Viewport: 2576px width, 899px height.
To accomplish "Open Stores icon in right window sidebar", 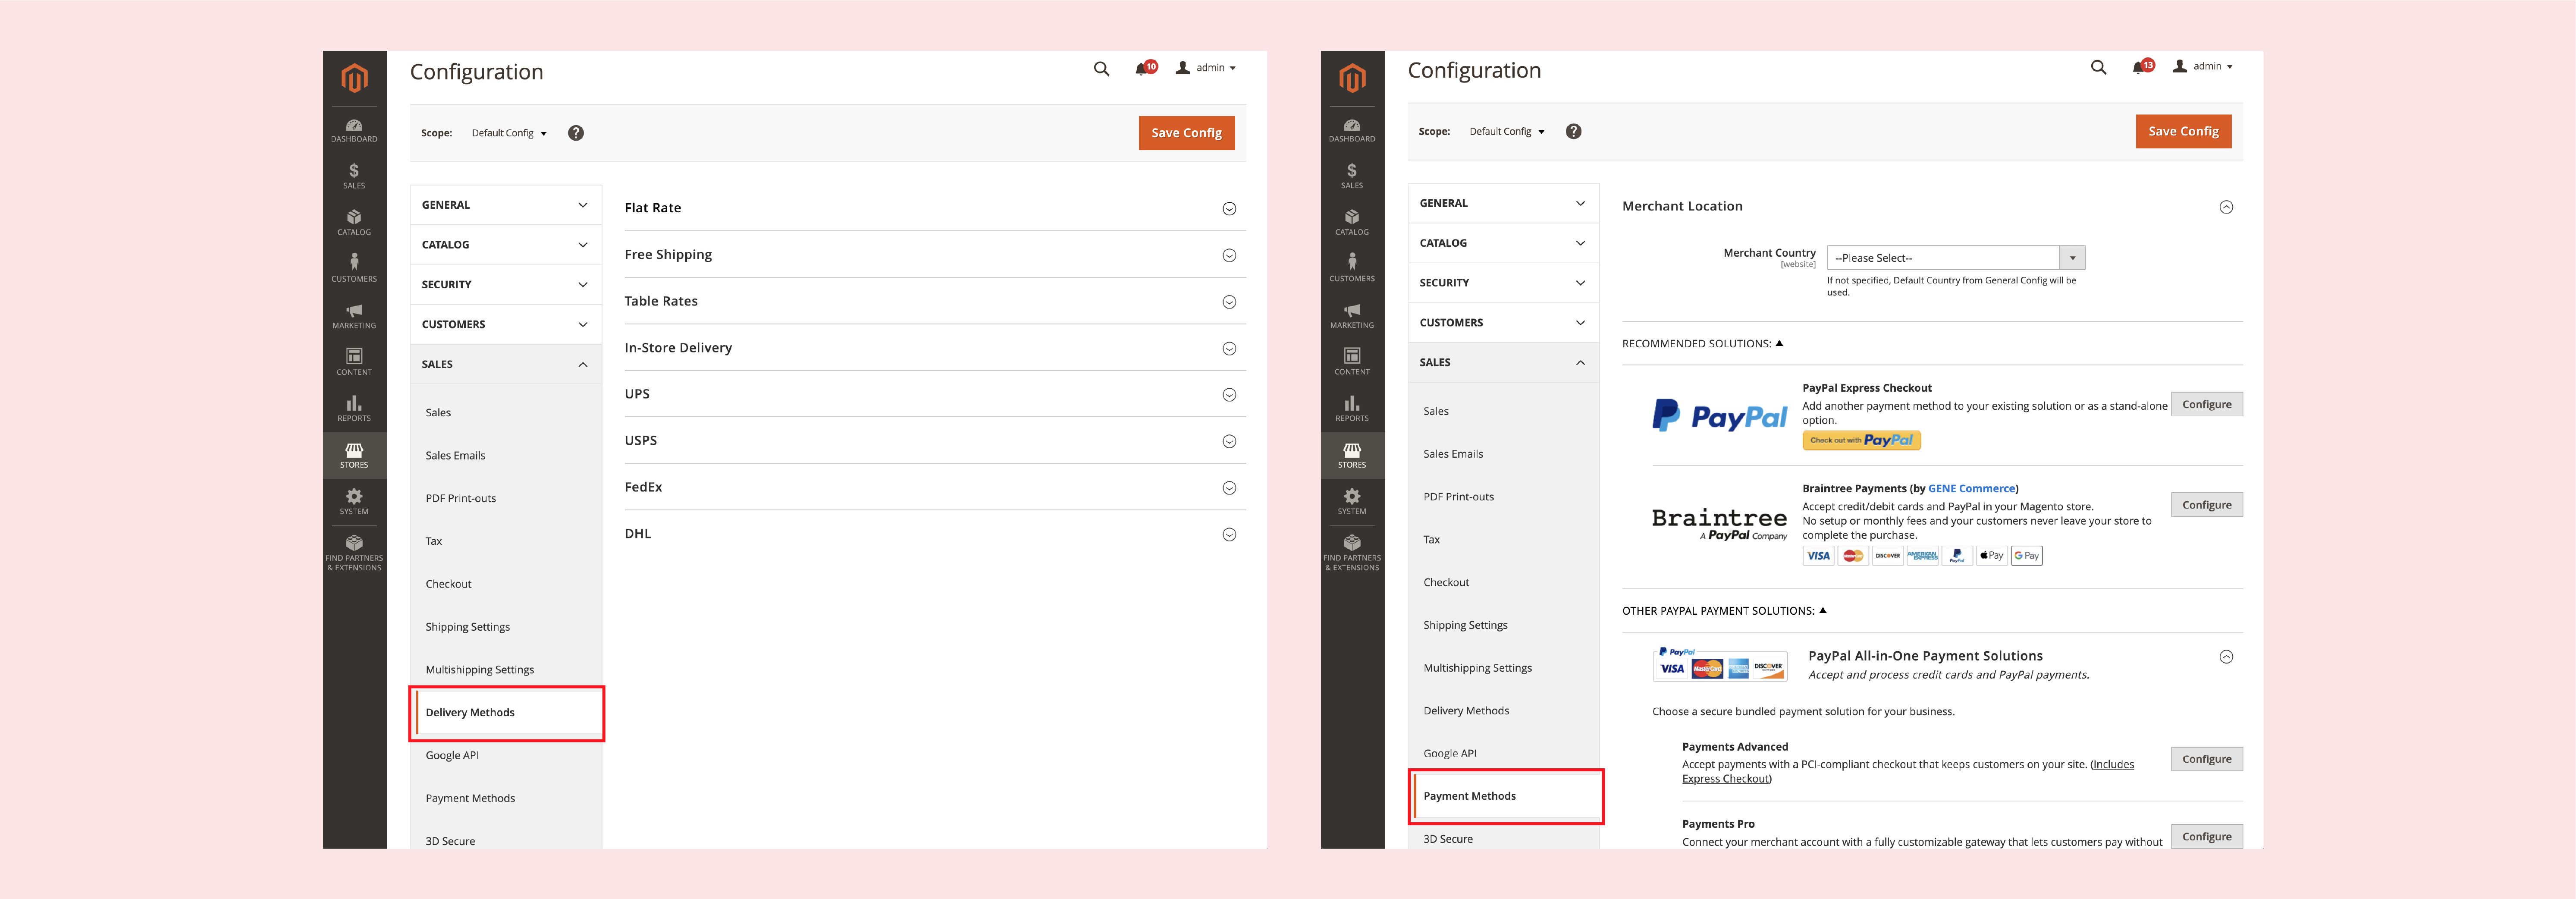I will [1352, 455].
